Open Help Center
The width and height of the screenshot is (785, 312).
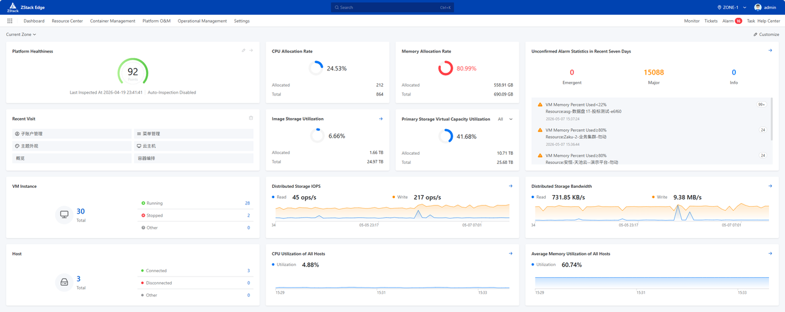click(x=768, y=21)
